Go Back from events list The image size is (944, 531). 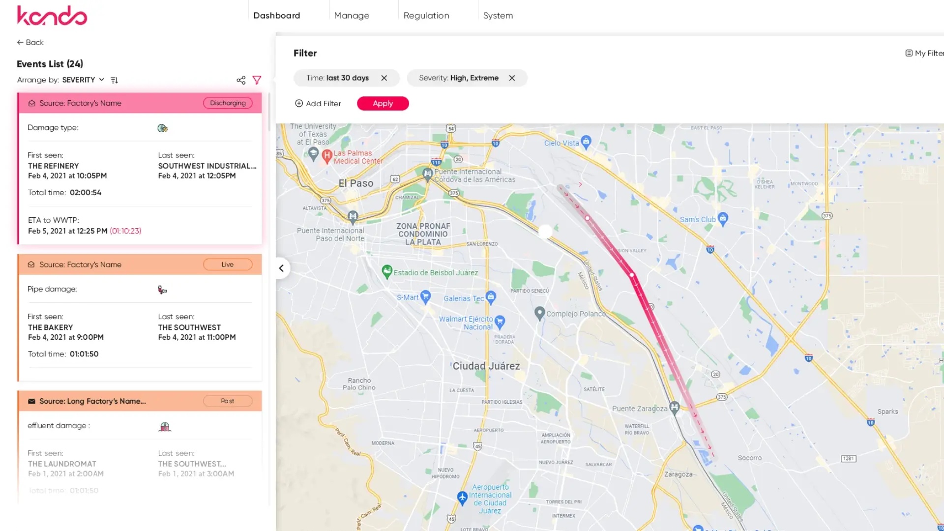[30, 43]
